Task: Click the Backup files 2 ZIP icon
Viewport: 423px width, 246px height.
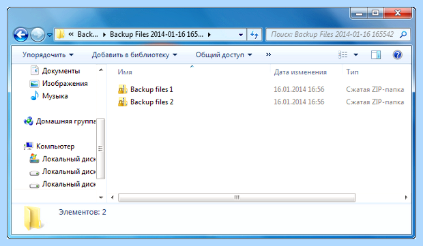Action: [123, 102]
